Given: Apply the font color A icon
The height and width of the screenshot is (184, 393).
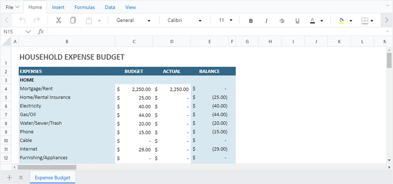Looking at the screenshot, I should (x=312, y=21).
